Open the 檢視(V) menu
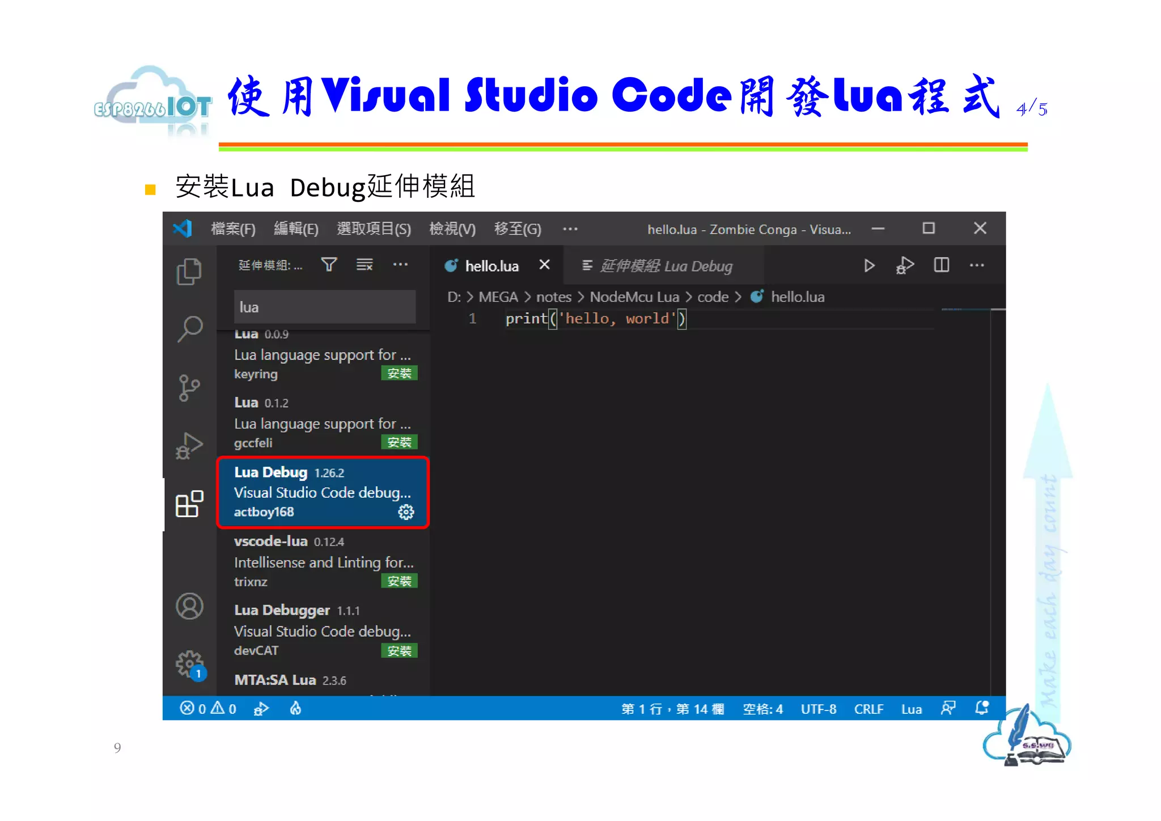The height and width of the screenshot is (821, 1161). [452, 229]
